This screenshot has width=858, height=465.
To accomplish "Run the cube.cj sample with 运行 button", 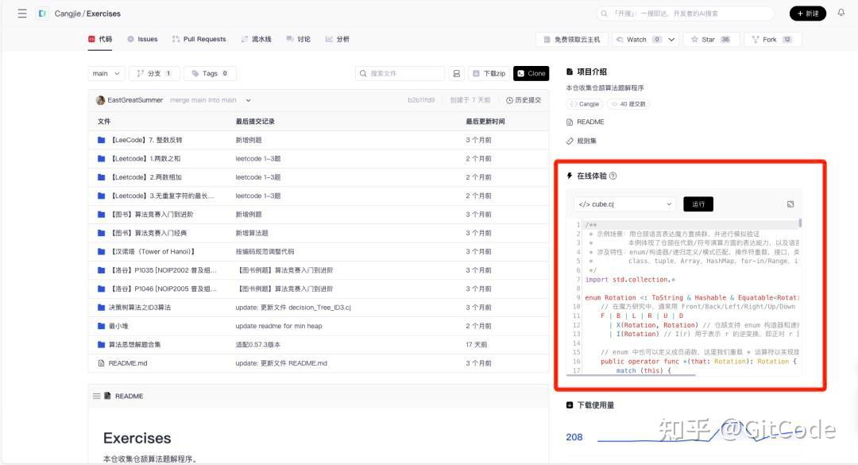I will (698, 203).
